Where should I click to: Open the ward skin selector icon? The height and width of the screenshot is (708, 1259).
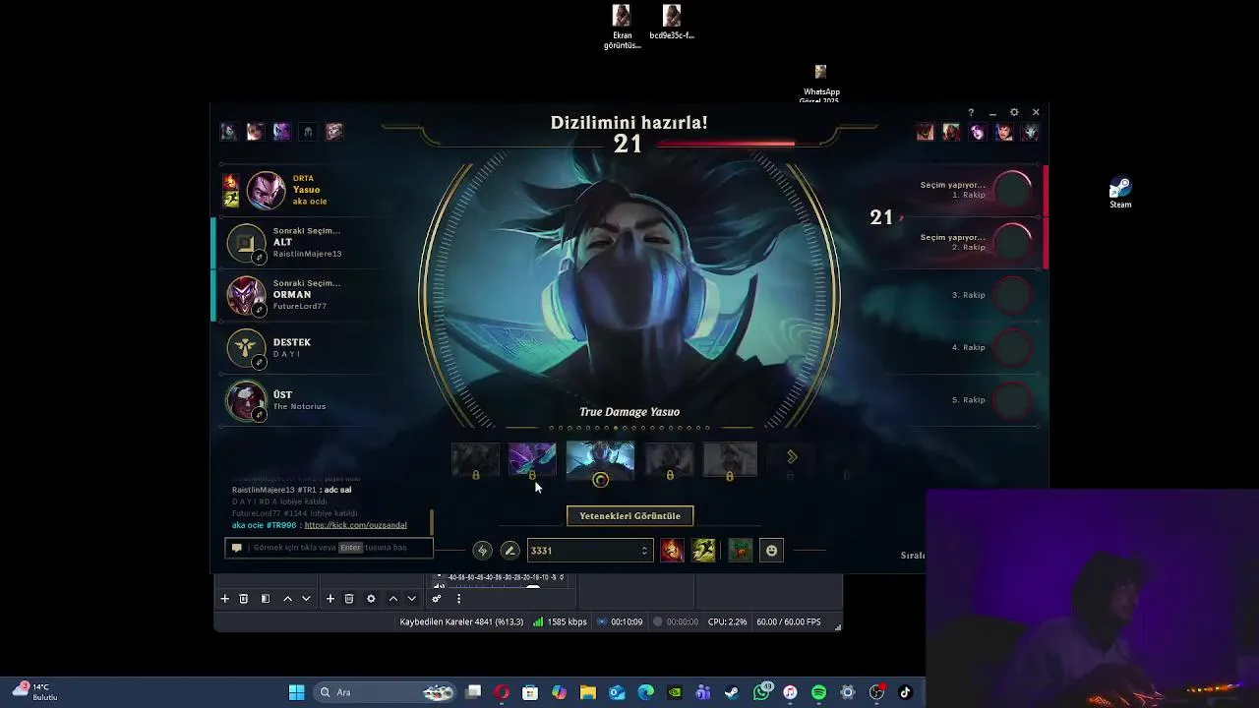point(741,551)
